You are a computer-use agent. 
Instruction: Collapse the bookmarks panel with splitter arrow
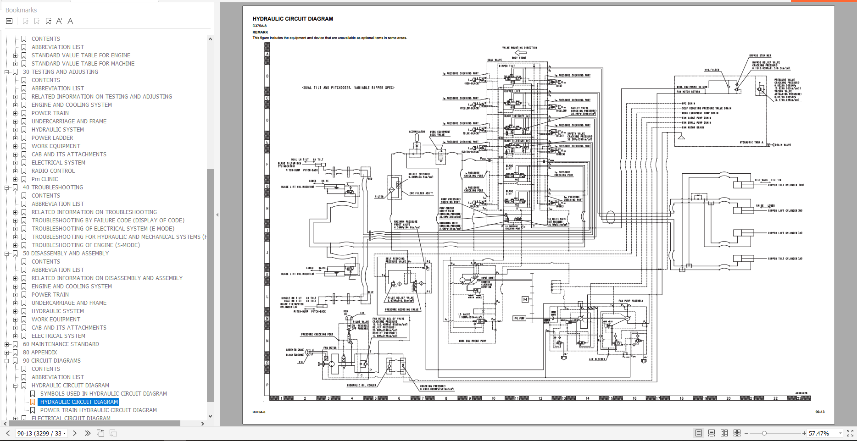217,215
